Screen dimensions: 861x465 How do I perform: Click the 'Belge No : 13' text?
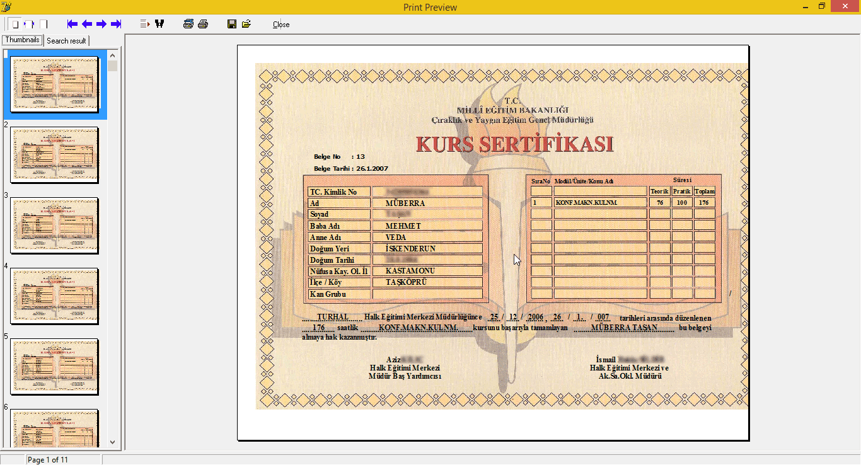[339, 156]
